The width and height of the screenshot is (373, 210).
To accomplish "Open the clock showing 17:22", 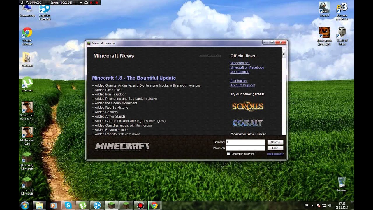I will pyautogui.click(x=342, y=205).
